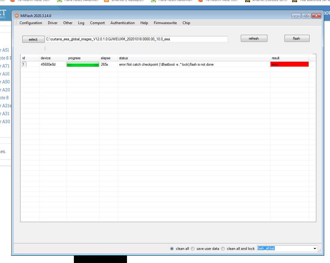330x263 pixels.
Task: Close the MiFlash window
Action: 316,16
